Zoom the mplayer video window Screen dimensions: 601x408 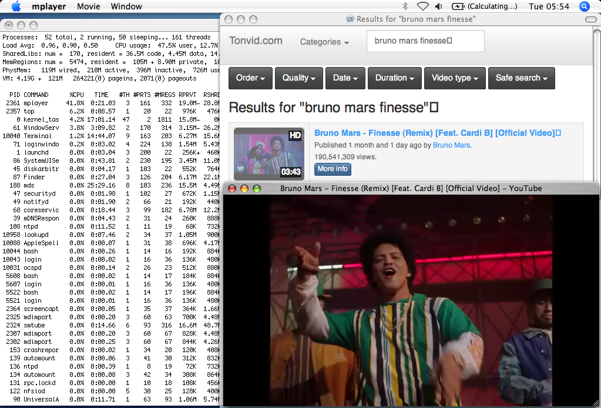tap(256, 189)
